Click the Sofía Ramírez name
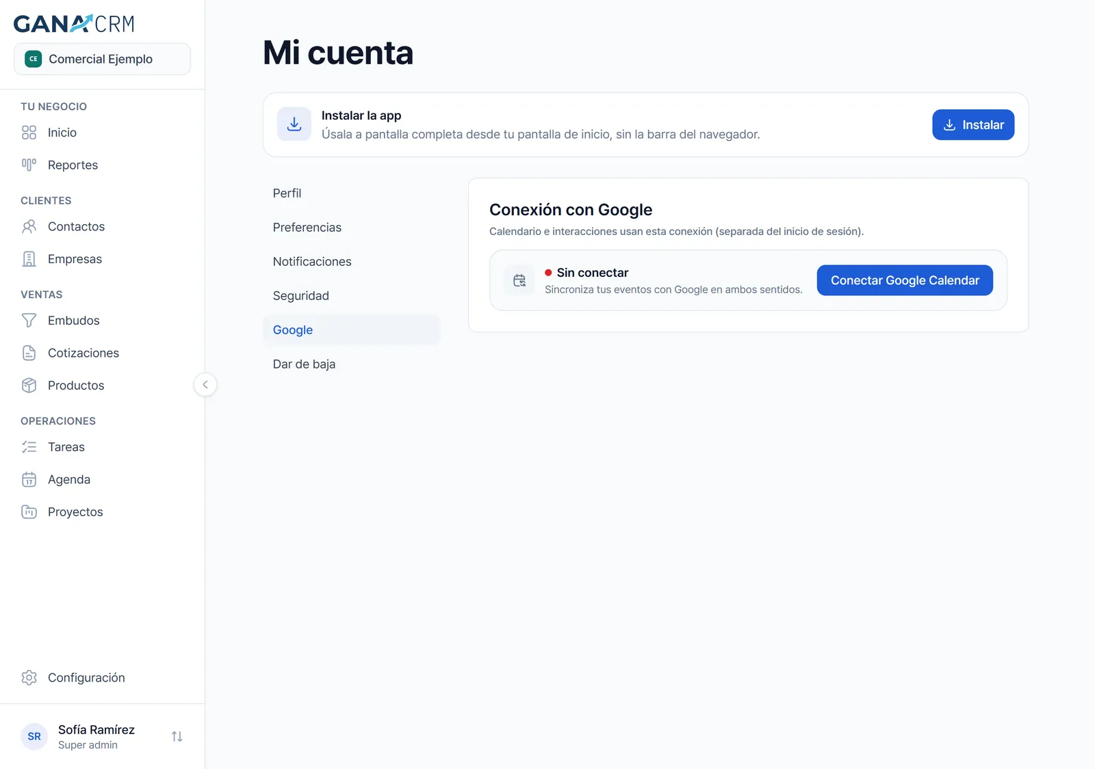Viewport: 1095px width, 769px height. coord(96,729)
